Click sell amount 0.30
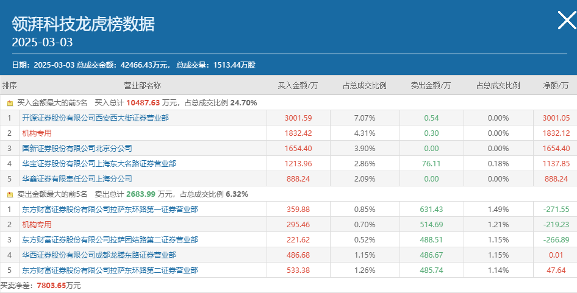This screenshot has height=293, width=577. click(x=431, y=133)
